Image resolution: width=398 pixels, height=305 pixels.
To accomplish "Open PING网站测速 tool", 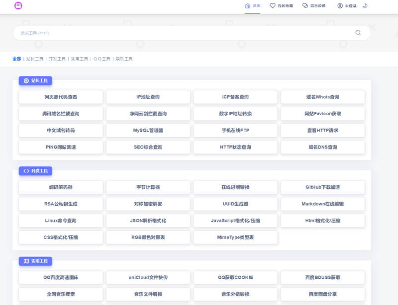I will pyautogui.click(x=61, y=147).
